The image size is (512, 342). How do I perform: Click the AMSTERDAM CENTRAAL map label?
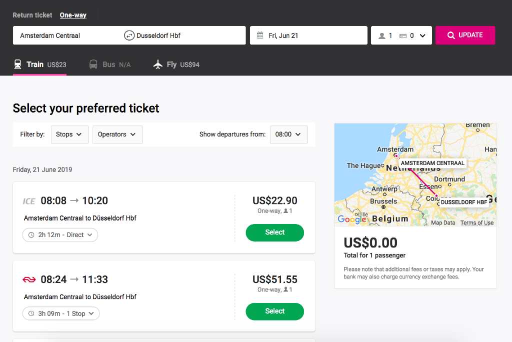point(432,163)
